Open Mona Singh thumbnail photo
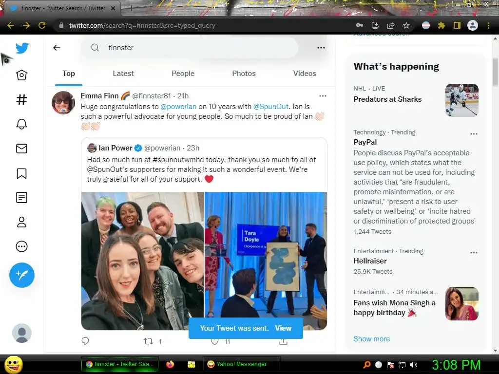Screen dimensions: 499x374 [462, 304]
